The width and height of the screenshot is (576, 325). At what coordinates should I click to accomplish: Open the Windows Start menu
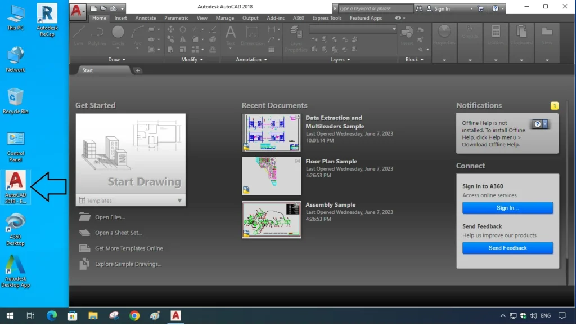point(10,316)
